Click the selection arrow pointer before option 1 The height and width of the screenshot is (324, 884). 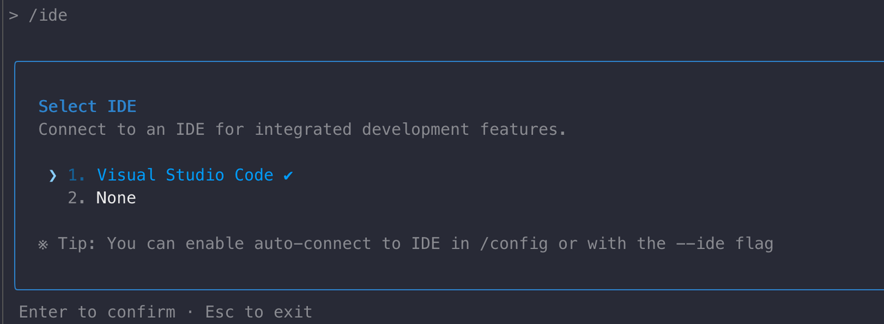[53, 176]
